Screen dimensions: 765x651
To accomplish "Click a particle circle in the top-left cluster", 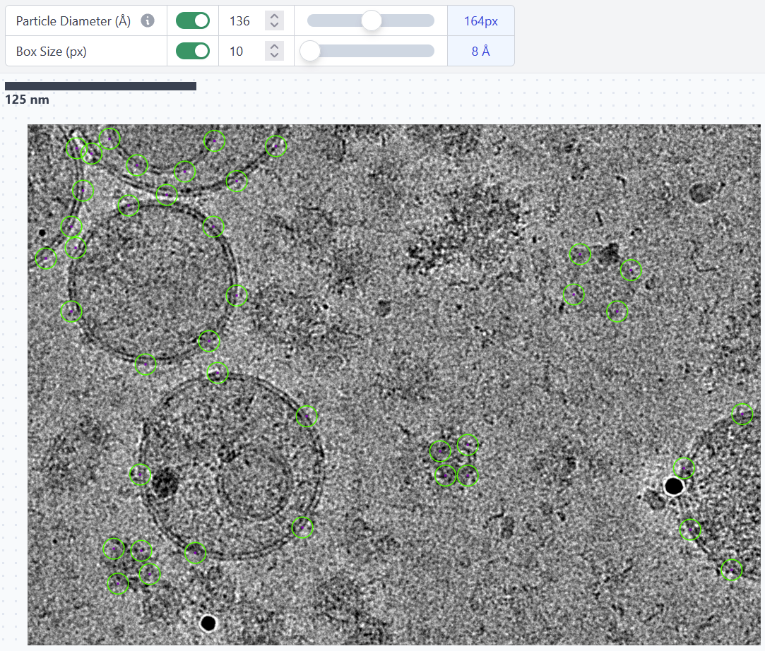I will 91,153.
